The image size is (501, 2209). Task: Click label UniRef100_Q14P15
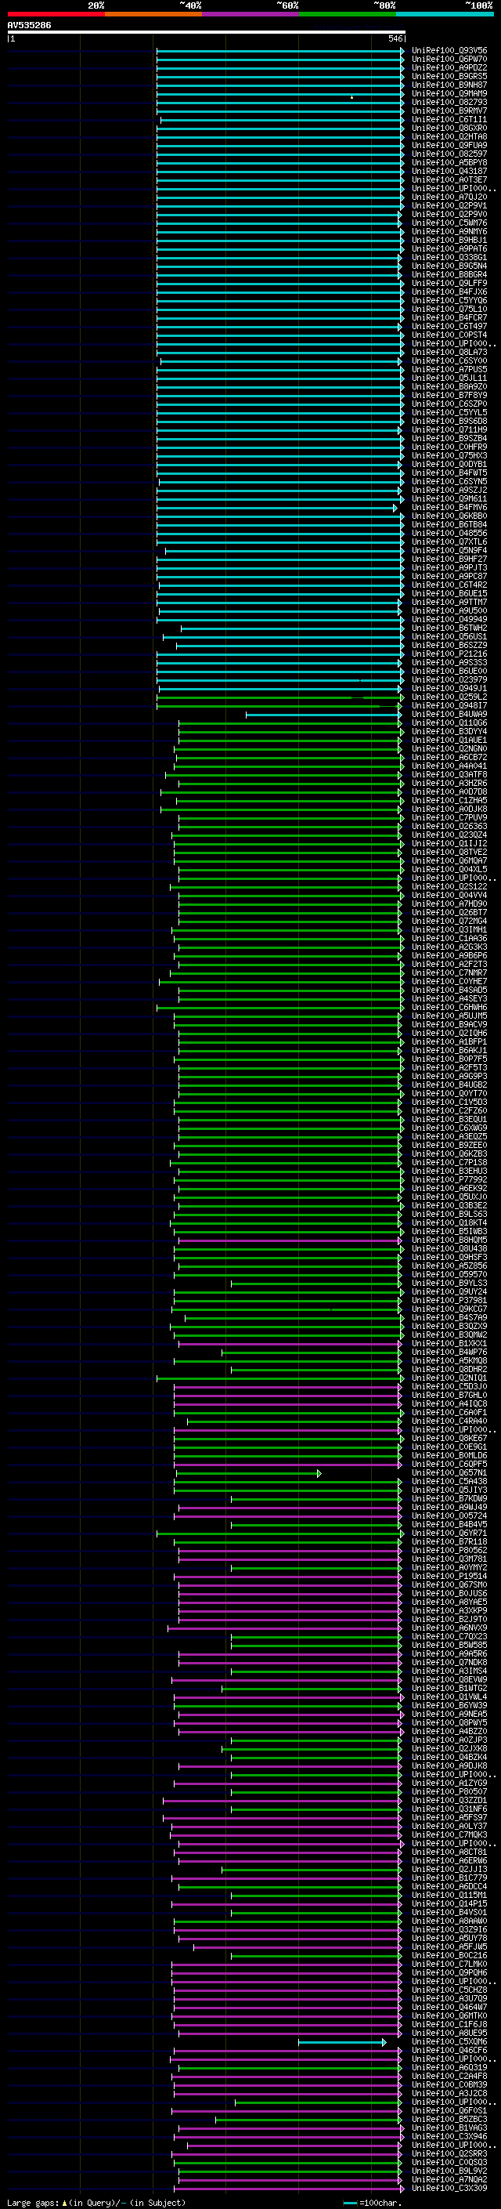click(x=449, y=1903)
